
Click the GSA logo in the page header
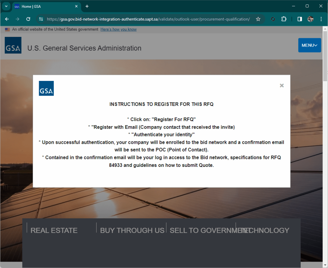(x=13, y=45)
